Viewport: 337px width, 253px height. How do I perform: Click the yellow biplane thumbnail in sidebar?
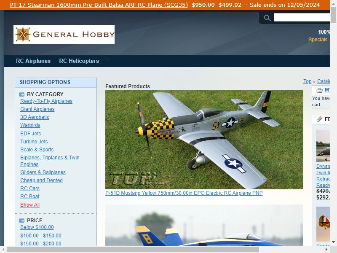(x=323, y=224)
